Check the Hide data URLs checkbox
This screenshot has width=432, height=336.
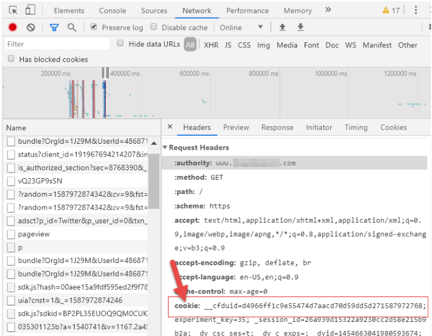pyautogui.click(x=120, y=43)
